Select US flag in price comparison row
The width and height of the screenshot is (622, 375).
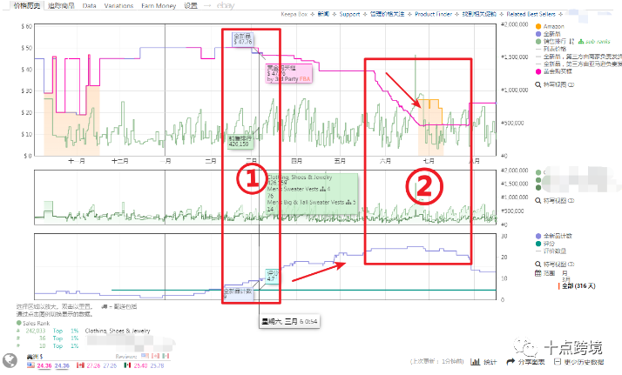pos(30,365)
